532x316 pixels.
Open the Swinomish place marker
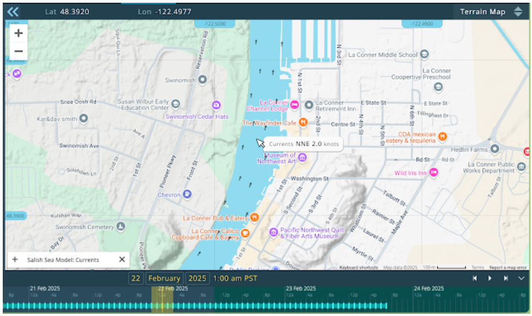pos(202,80)
